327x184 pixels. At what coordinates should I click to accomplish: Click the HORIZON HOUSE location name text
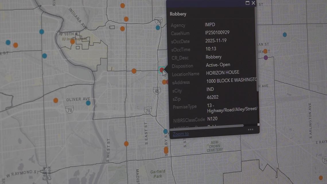pos(223,72)
